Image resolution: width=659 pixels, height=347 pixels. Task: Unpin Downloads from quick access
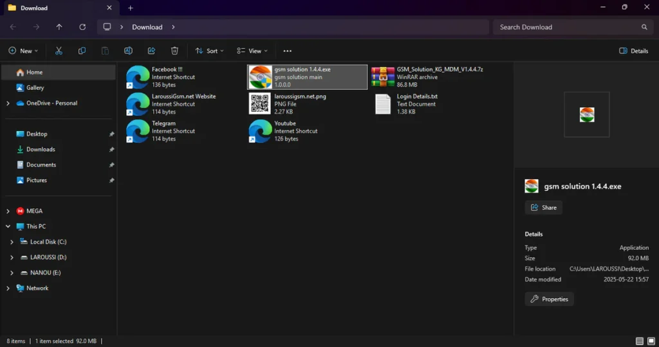112,150
